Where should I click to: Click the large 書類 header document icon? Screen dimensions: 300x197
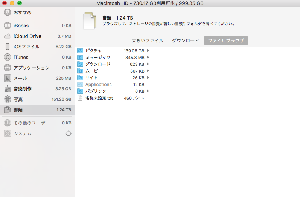pyautogui.click(x=89, y=21)
